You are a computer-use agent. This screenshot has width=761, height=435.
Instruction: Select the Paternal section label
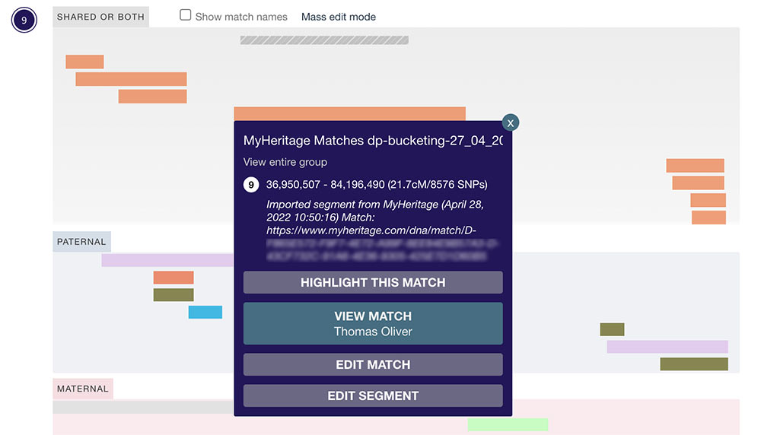click(81, 242)
